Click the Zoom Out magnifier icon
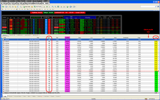The image size is (160, 100). click(55, 7)
